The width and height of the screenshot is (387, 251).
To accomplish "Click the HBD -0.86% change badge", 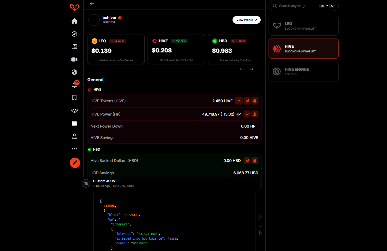I will pyautogui.click(x=239, y=41).
